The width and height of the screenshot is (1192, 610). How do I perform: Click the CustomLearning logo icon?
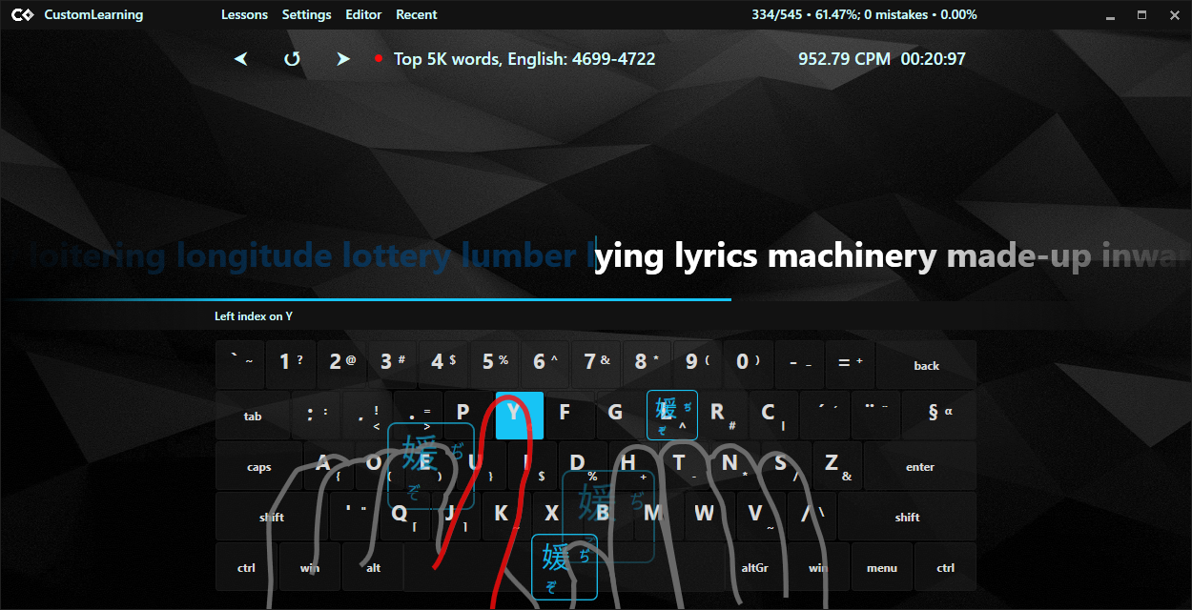23,14
